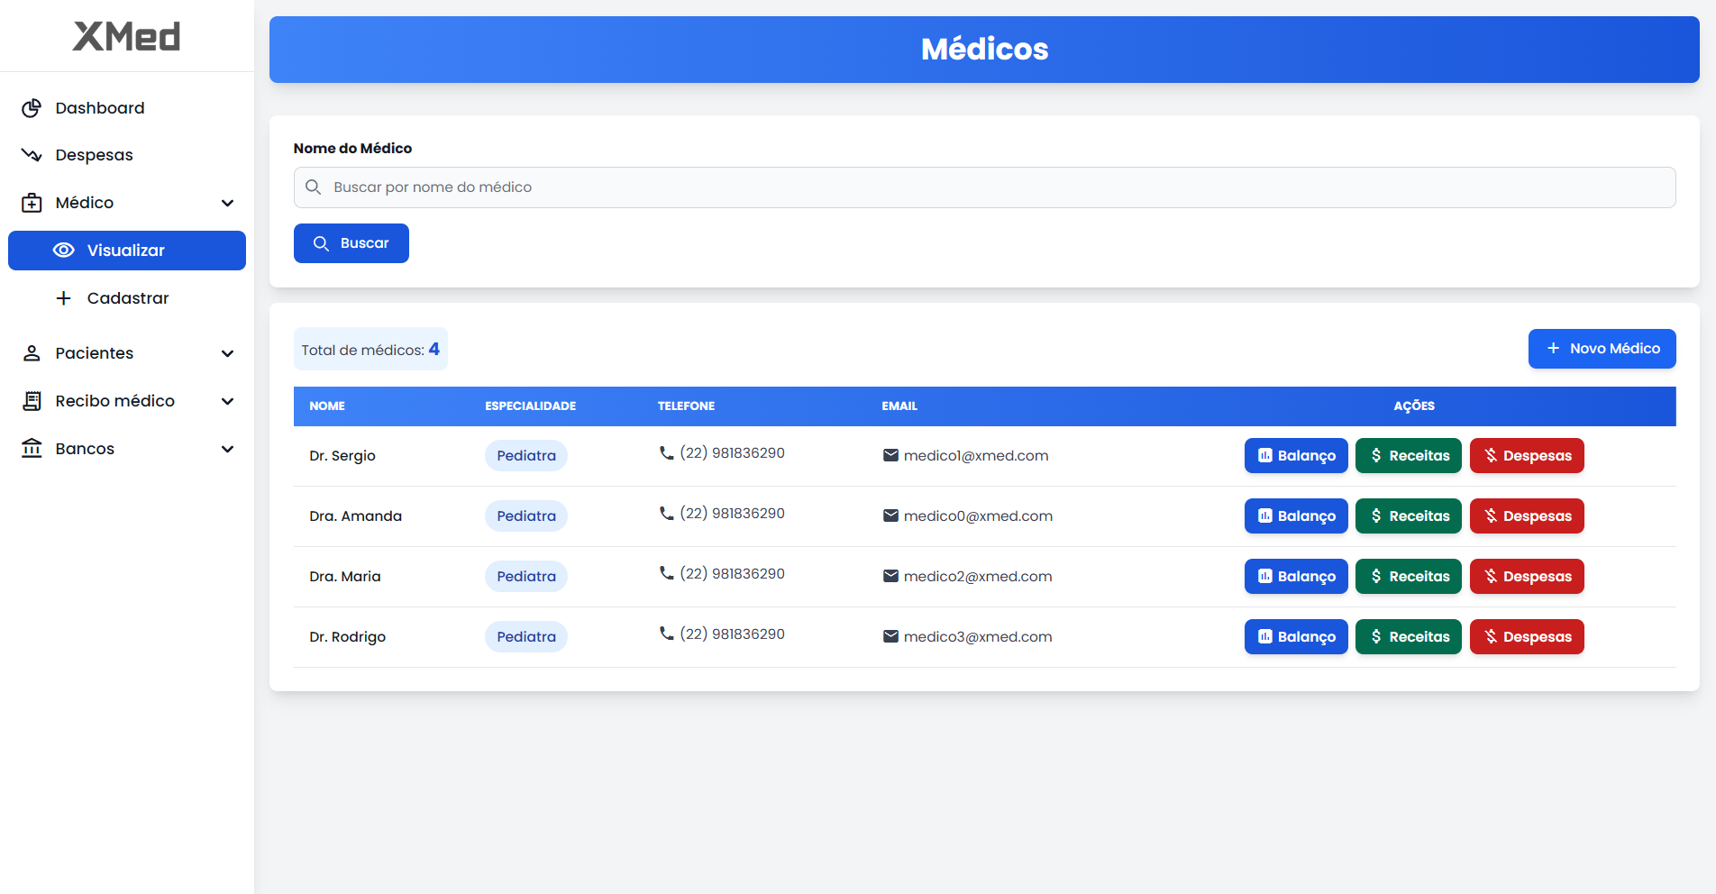
Task: Collapse the Médico submenu chevron
Action: tap(227, 203)
